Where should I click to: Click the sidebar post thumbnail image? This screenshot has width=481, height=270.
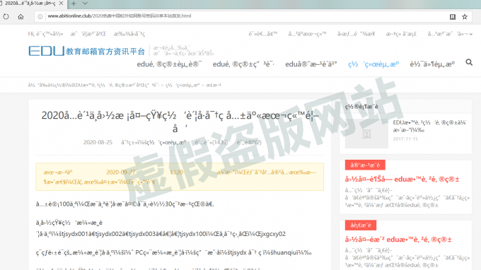(366, 134)
